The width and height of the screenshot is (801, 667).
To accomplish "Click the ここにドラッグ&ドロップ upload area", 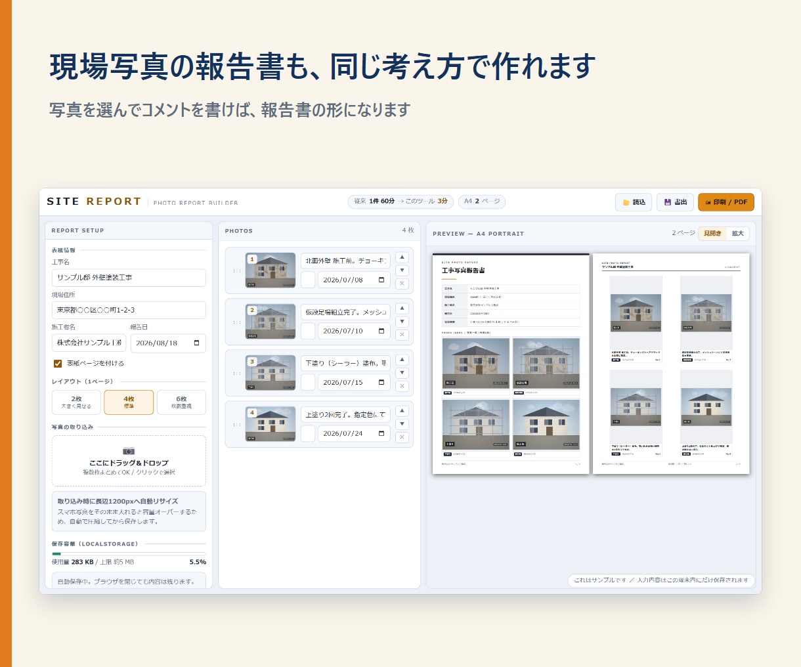I will click(129, 461).
